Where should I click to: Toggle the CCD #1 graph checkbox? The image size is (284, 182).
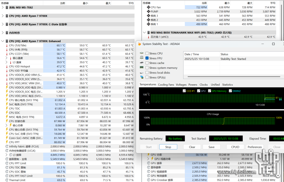coord(184,91)
